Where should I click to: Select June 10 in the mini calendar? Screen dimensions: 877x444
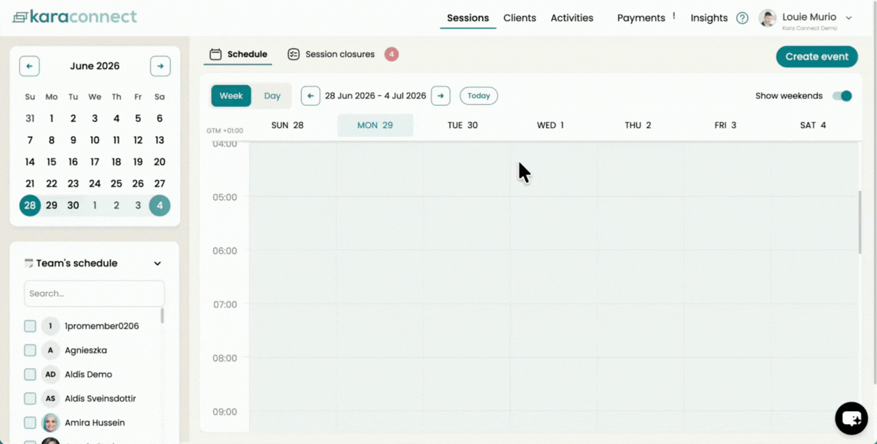pyautogui.click(x=95, y=140)
